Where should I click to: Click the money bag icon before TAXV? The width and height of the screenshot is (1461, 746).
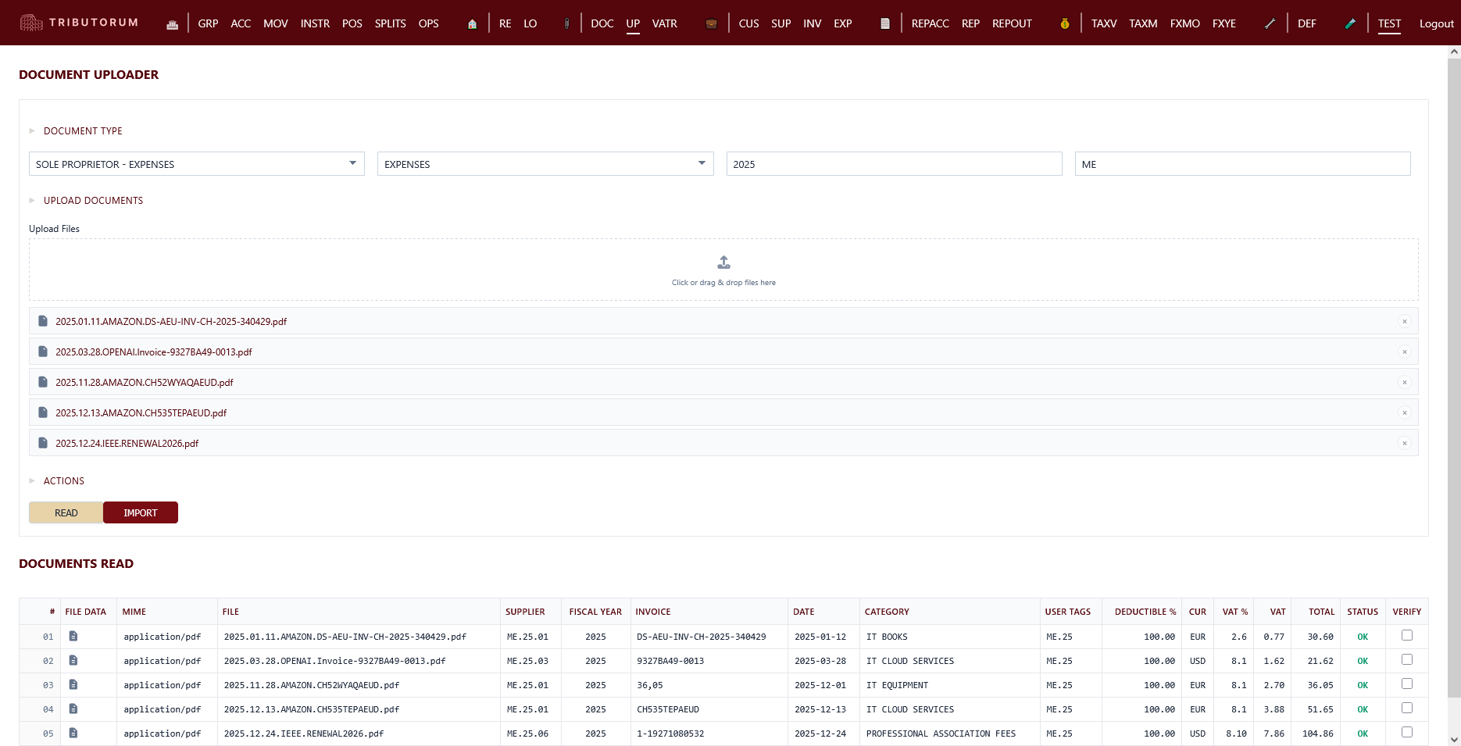tap(1065, 24)
